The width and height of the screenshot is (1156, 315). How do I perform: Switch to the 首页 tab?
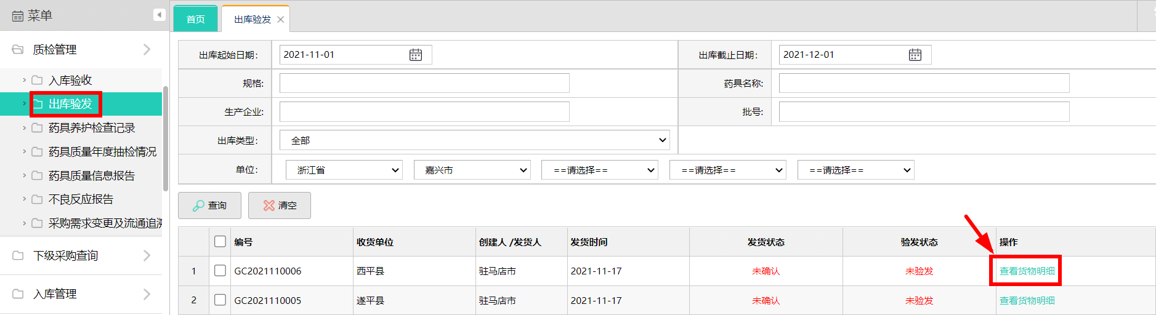click(196, 20)
